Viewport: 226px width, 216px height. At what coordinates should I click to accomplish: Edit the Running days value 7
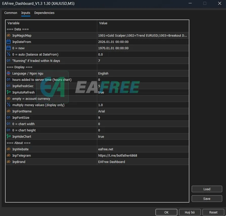[143, 61]
